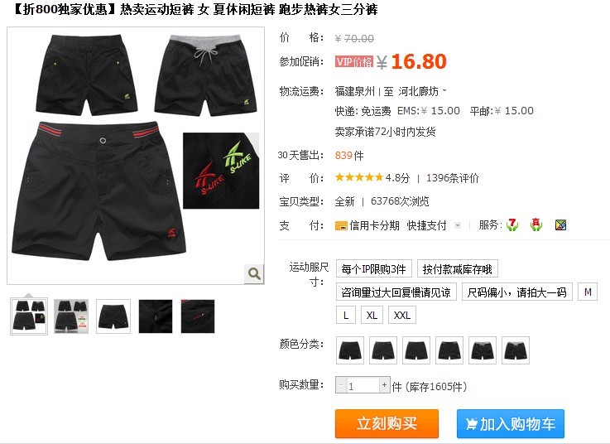
Task: Select size XL option
Action: coord(372,315)
